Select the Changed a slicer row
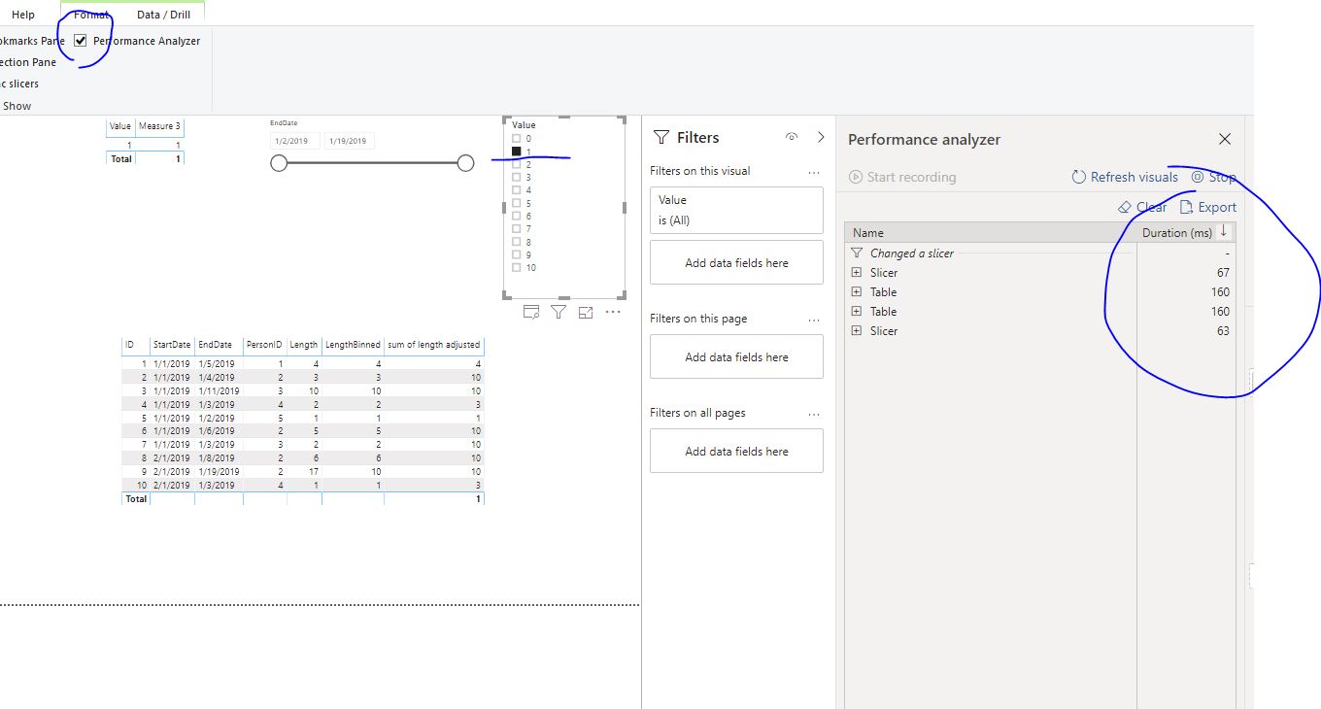1321x709 pixels. pyautogui.click(x=991, y=253)
